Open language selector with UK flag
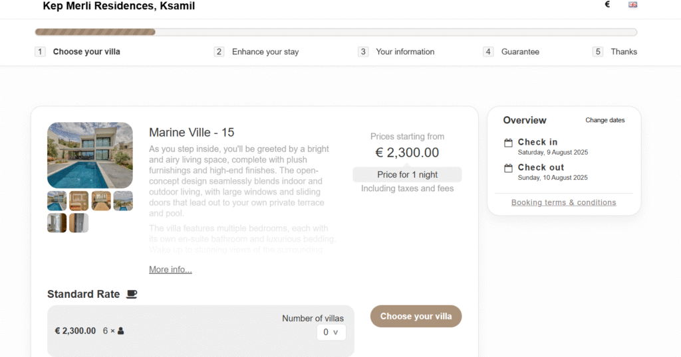Viewport: 681px width, 357px height. point(633,5)
